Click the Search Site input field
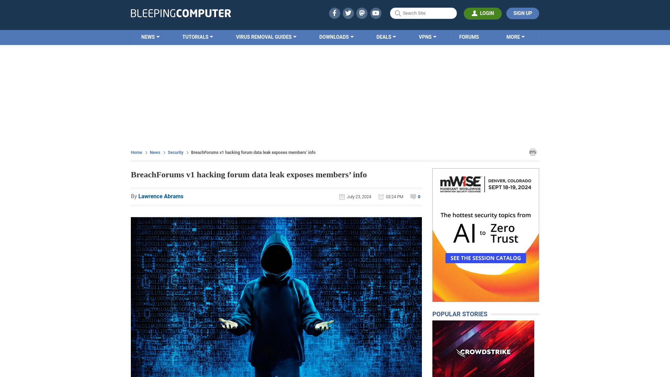Image resolution: width=670 pixels, height=377 pixels. point(423,13)
